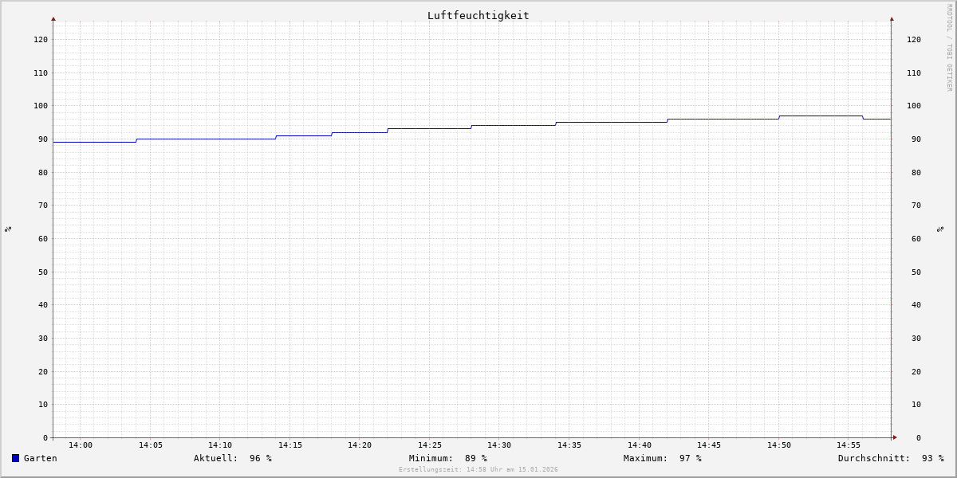
Task: Click the left axis 100 label
Action: pyautogui.click(x=40, y=106)
